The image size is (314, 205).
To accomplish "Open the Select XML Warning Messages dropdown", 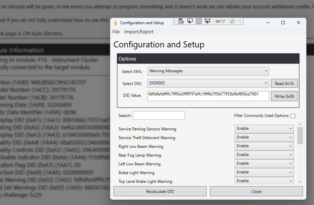I will 208,71.
